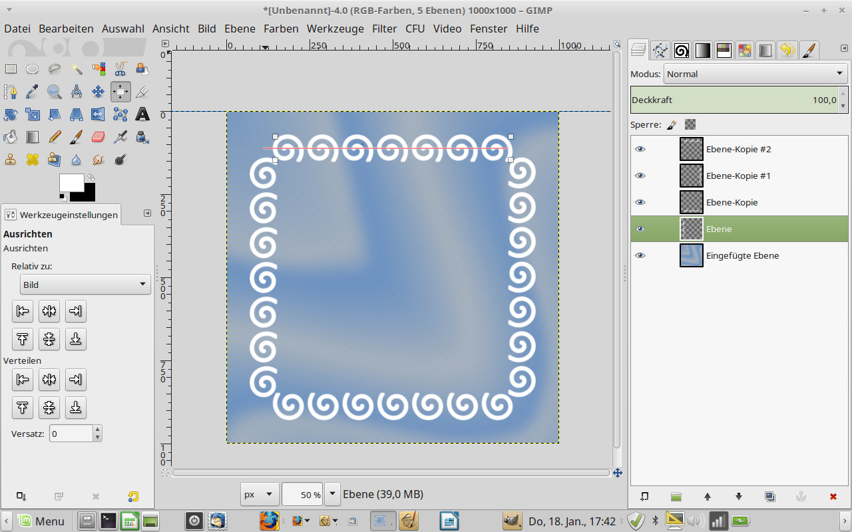Image resolution: width=852 pixels, height=532 pixels.
Task: Delete layer using red X button
Action: 833,496
